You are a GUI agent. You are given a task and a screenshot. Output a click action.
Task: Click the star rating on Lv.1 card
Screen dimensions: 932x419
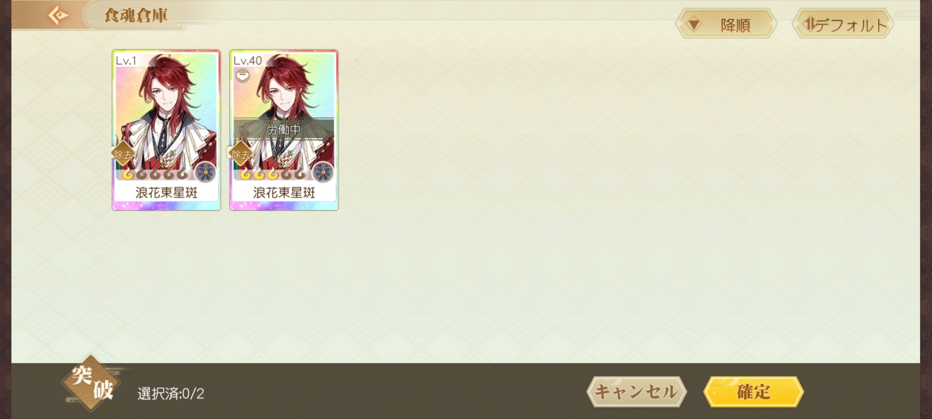(155, 175)
